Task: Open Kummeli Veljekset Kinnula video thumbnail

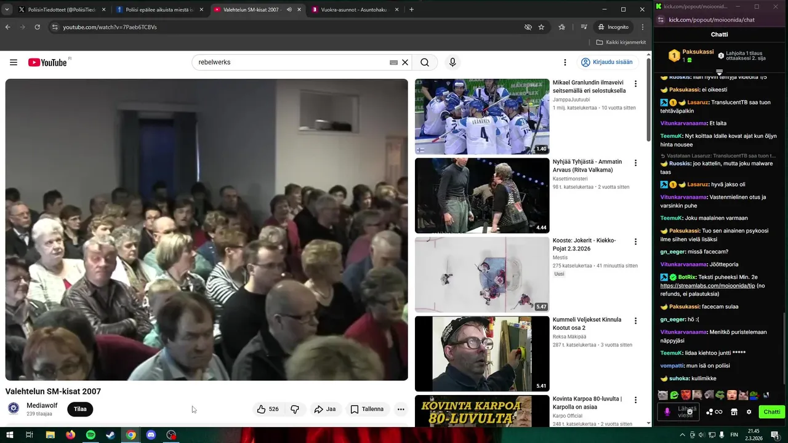Action: click(x=482, y=354)
